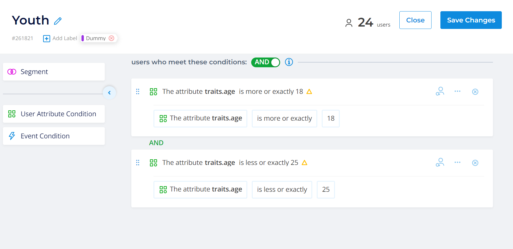The image size is (513, 249).
Task: Open more options for age 18 condition
Action: (x=458, y=91)
